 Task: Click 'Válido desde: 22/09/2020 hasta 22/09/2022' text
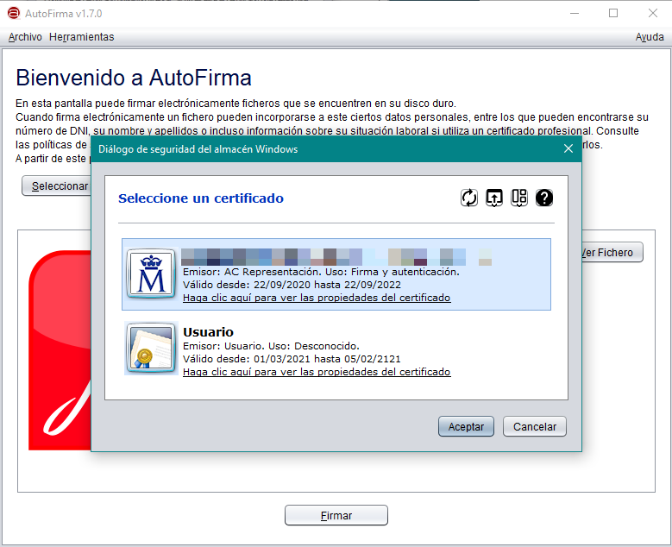coord(292,285)
